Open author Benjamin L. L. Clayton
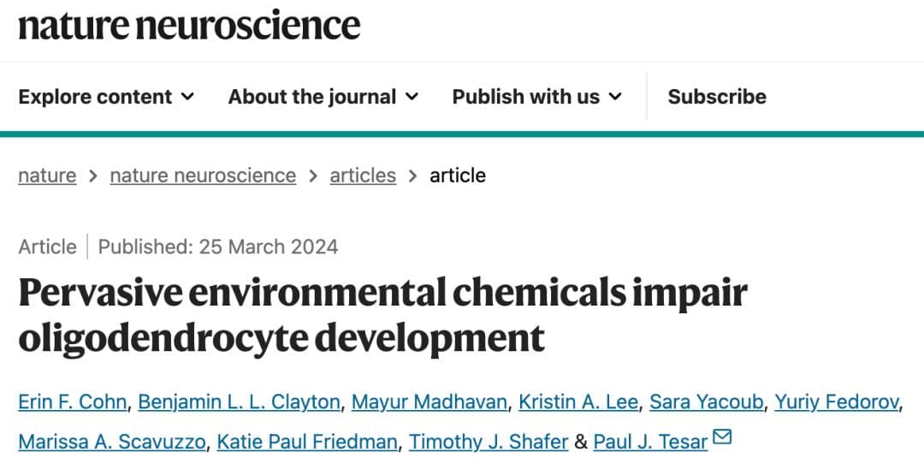The height and width of the screenshot is (464, 924). pyautogui.click(x=239, y=402)
